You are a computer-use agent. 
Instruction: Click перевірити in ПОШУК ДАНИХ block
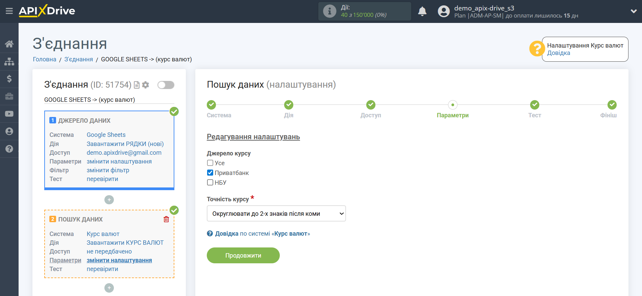click(x=102, y=269)
